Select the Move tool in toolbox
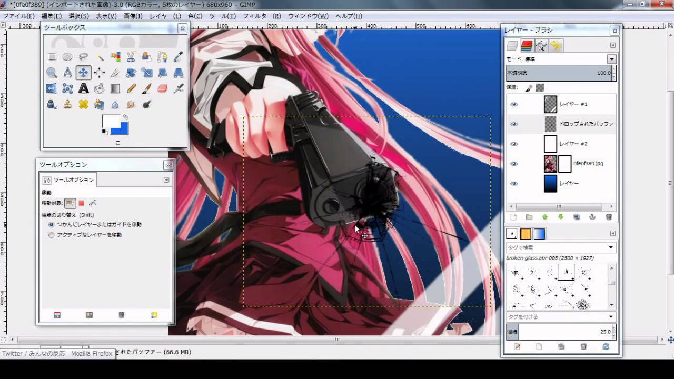 [83, 73]
